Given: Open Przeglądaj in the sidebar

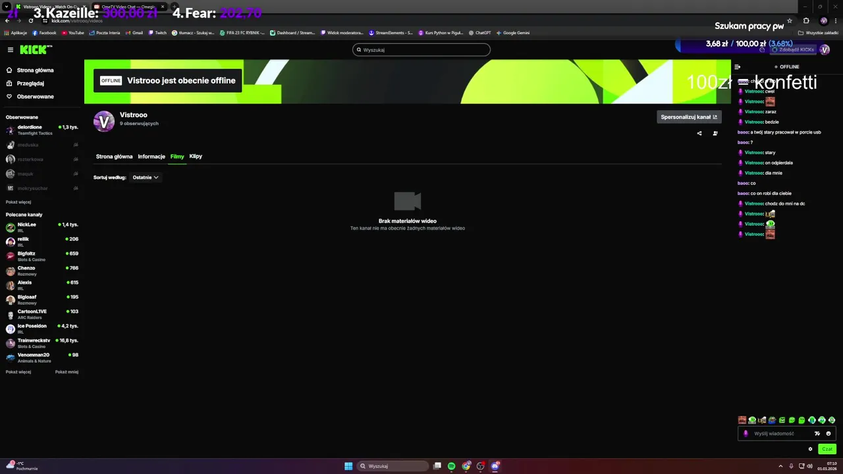Looking at the screenshot, I should pos(26,84).
